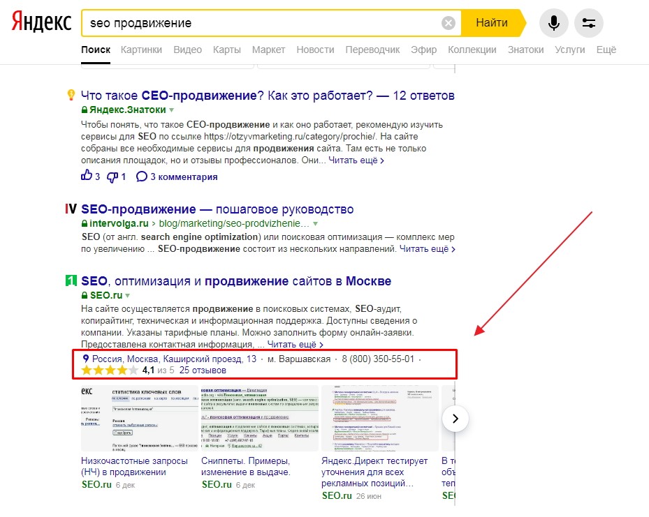Switch to the Новости tab
The height and width of the screenshot is (517, 649).
(x=315, y=50)
